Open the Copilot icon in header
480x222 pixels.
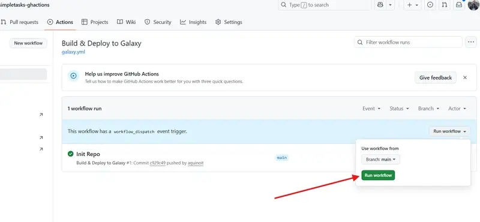(x=380, y=5)
